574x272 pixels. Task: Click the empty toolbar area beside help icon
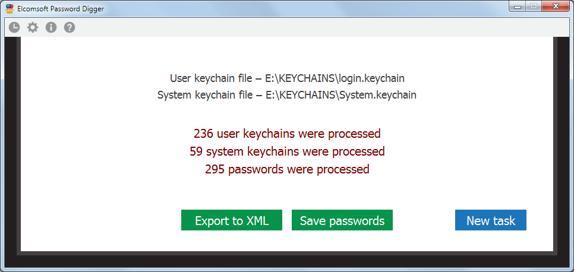pyautogui.click(x=297, y=27)
